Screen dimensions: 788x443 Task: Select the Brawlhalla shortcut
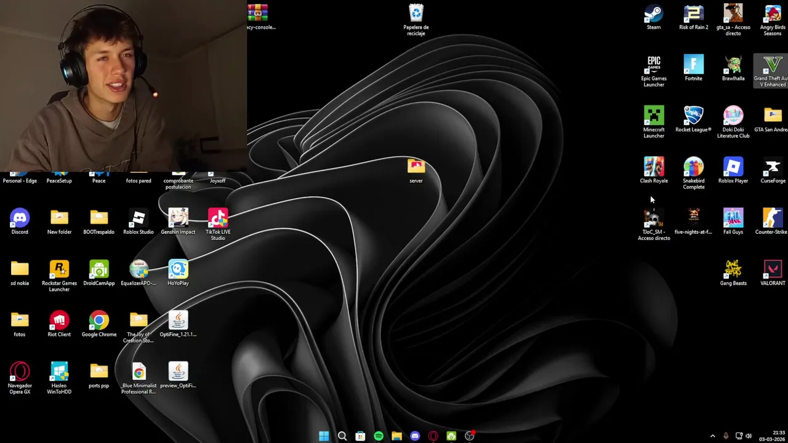pyautogui.click(x=733, y=68)
